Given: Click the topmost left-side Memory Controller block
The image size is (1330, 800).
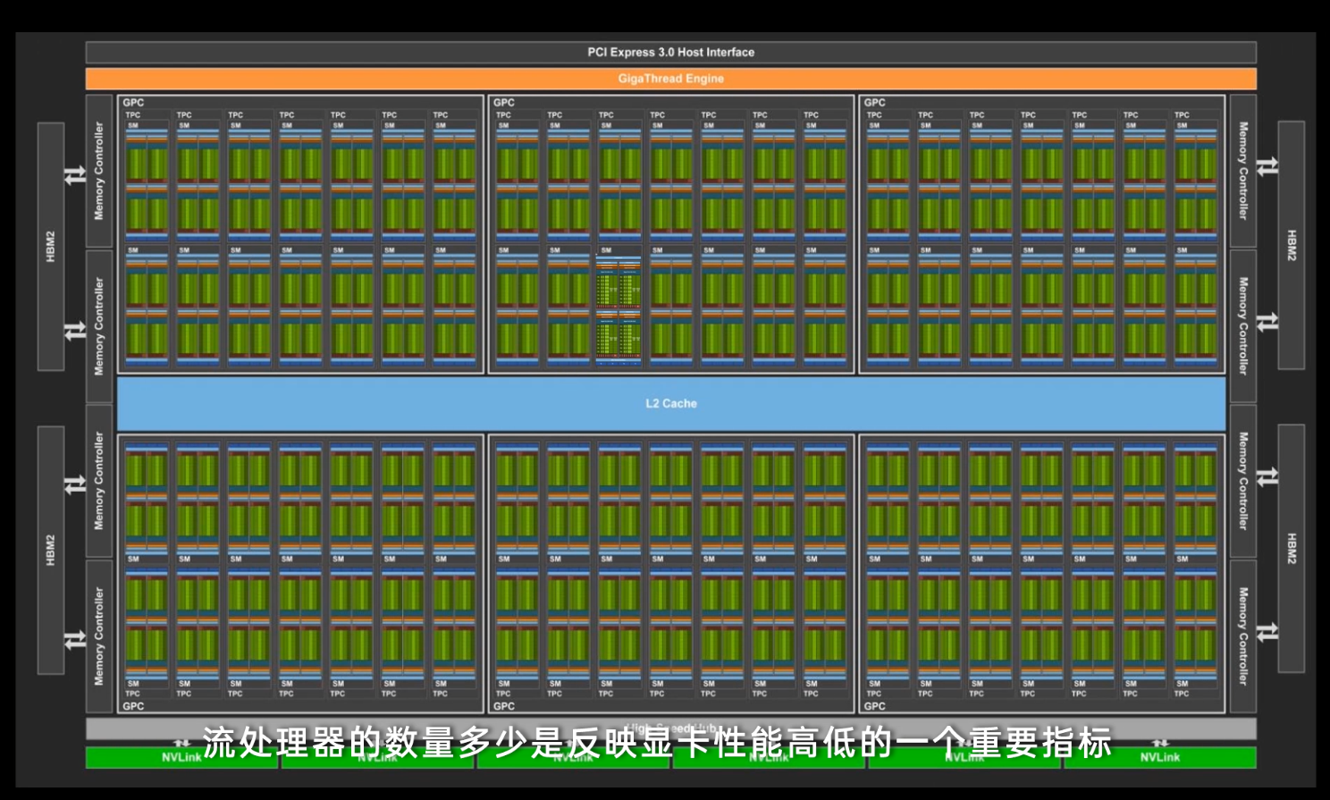Looking at the screenshot, I should [x=99, y=171].
